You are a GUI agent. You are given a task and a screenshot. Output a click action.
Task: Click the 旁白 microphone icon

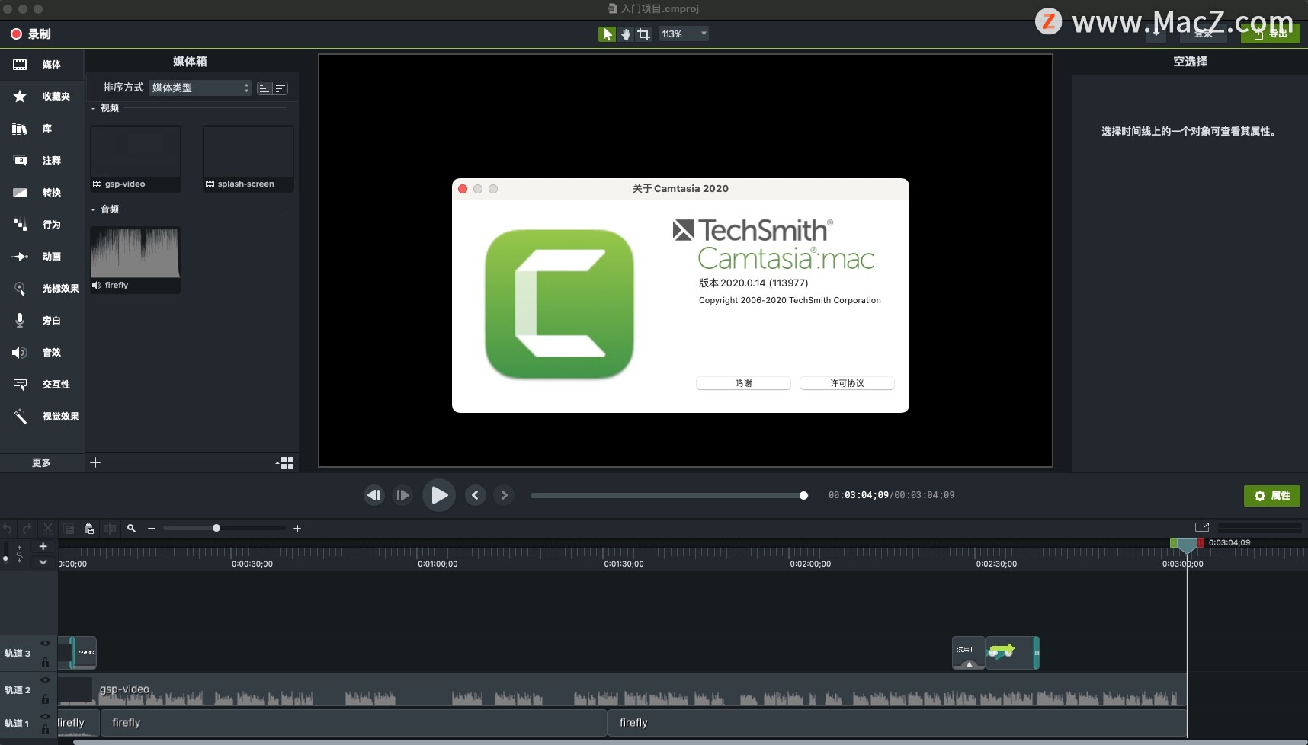pyautogui.click(x=20, y=321)
